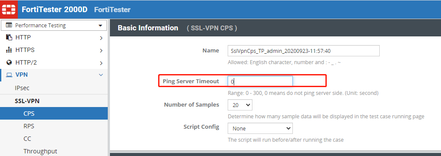Click the ( SSL-VPN CPS ) label

pos(212,28)
